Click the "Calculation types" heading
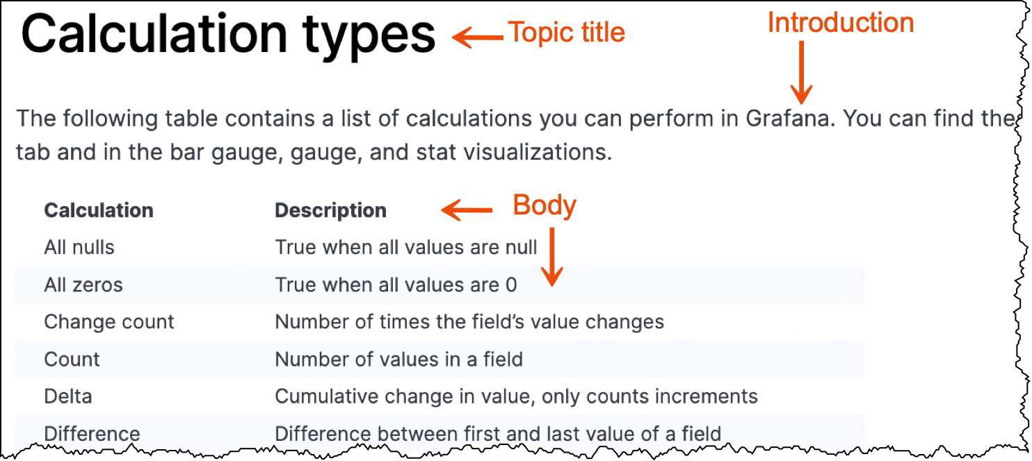This screenshot has width=1032, height=461. coord(228,35)
